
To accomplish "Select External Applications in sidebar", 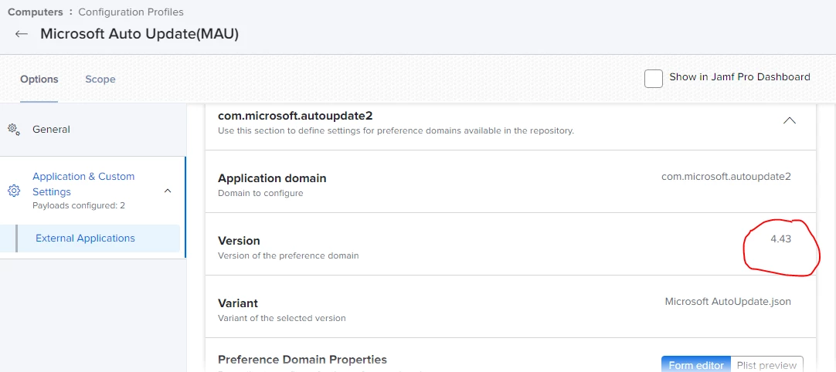I will click(85, 238).
